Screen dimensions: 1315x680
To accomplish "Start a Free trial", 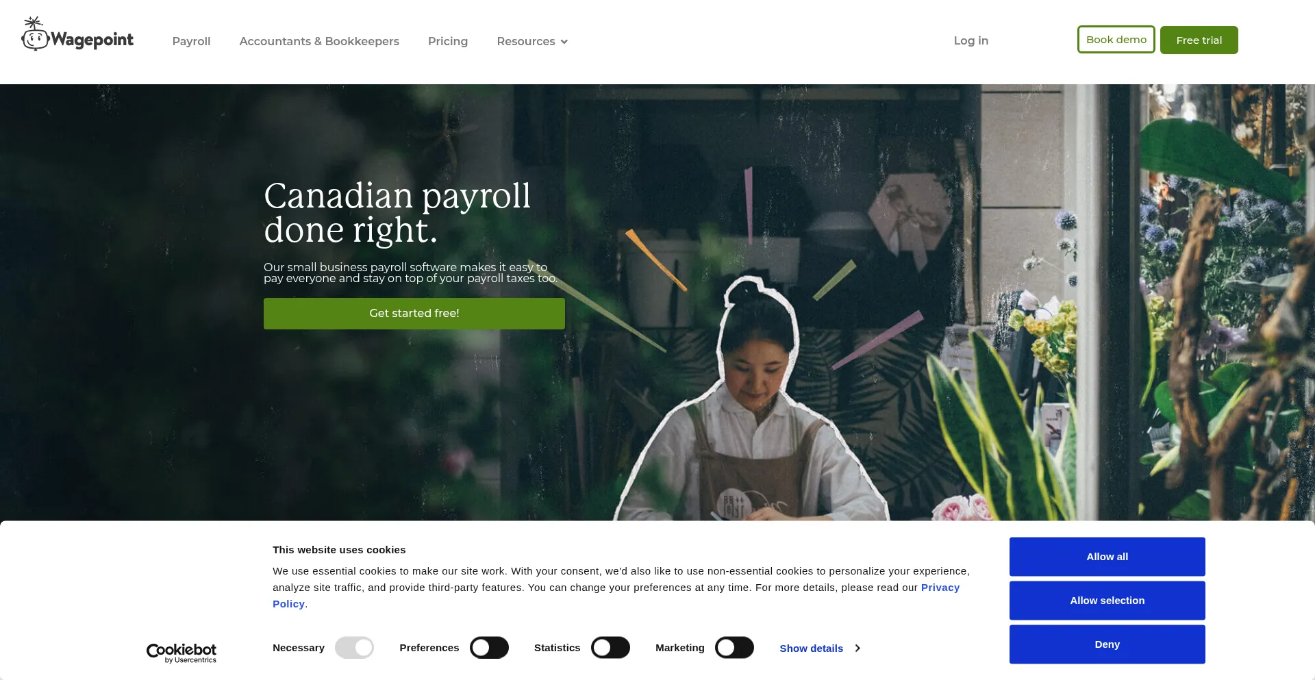I will 1199,40.
